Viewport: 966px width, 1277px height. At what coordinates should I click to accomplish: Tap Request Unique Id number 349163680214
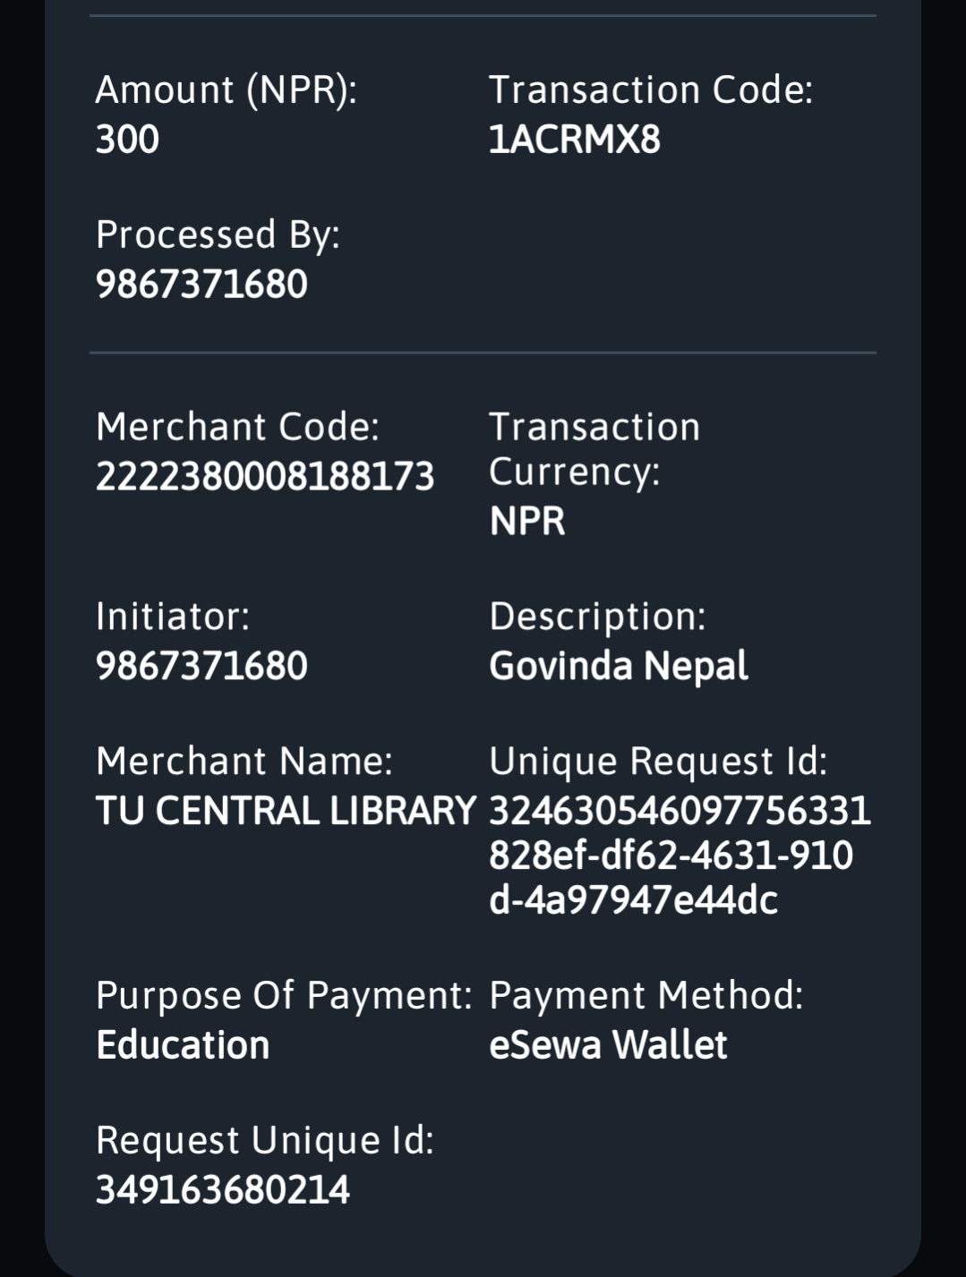[x=222, y=1190]
